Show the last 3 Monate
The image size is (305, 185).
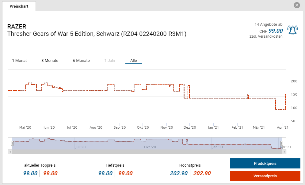pyautogui.click(x=50, y=61)
